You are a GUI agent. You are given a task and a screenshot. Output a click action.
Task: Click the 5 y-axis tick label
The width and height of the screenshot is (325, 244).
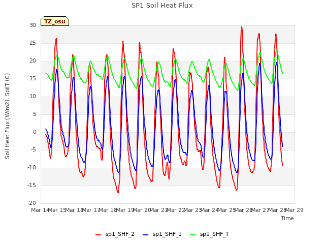35,114
